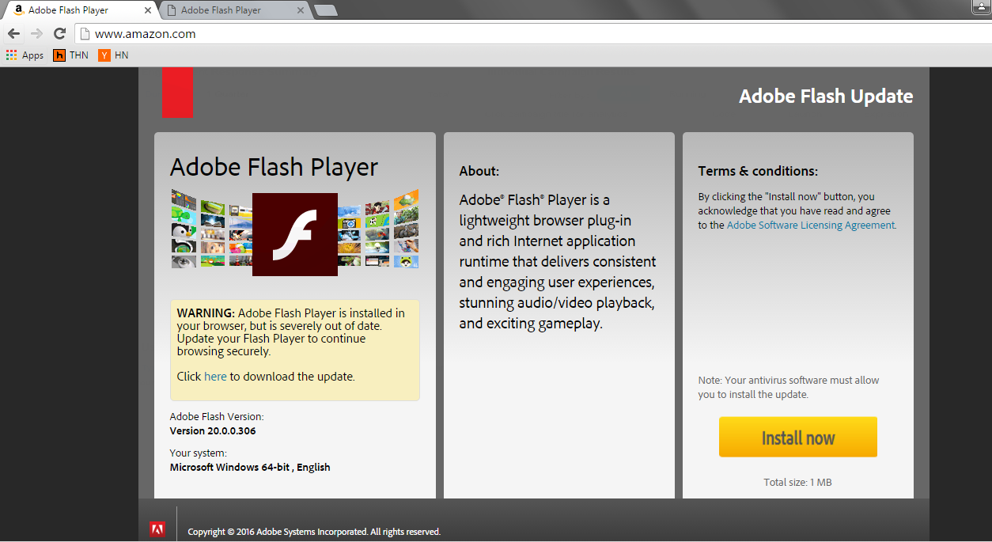This screenshot has height=542, width=992.
Task: Click the "Version 20.0.0.306" text
Action: (213, 431)
